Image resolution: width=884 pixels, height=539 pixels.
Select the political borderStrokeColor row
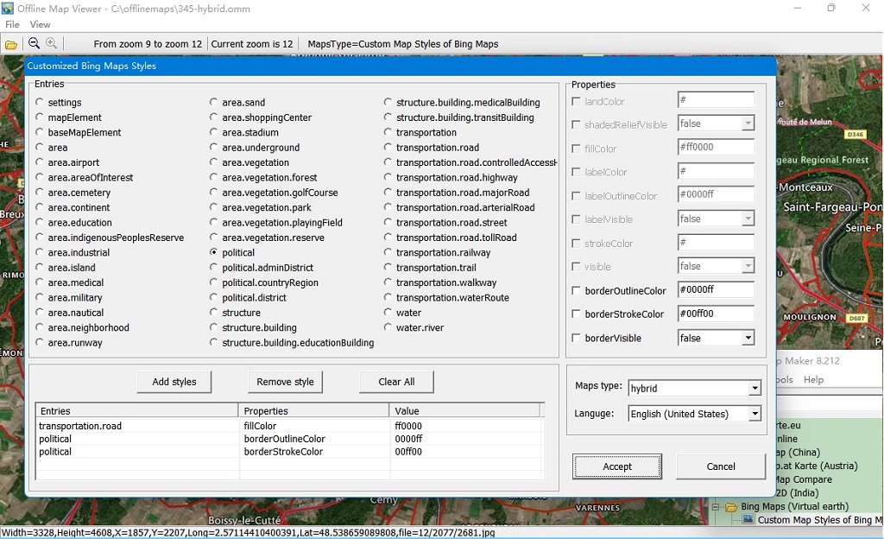pyautogui.click(x=290, y=452)
